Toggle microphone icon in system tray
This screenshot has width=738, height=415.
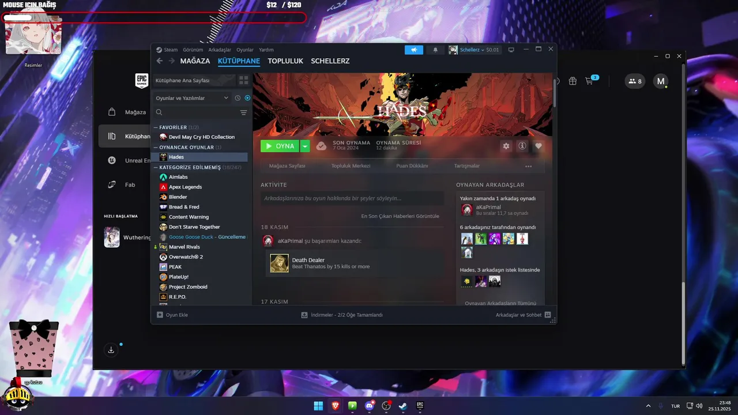tap(661, 406)
